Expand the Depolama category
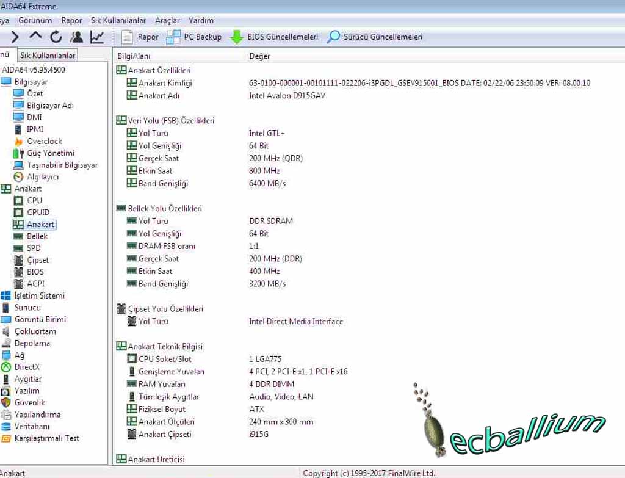The height and width of the screenshot is (478, 625). [x=32, y=343]
